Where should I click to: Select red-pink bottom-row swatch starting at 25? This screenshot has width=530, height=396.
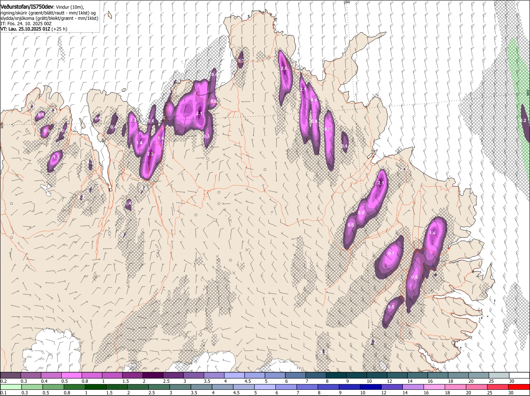[498, 387]
